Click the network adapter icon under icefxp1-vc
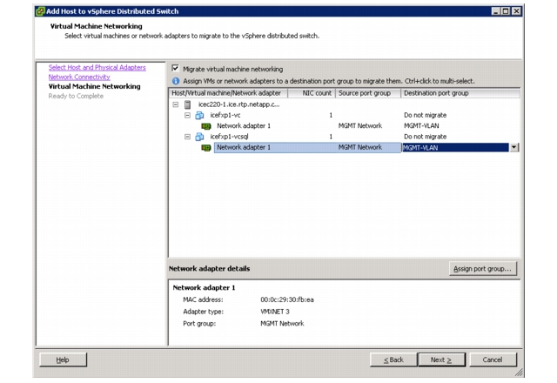The height and width of the screenshot is (383, 557). click(x=206, y=126)
